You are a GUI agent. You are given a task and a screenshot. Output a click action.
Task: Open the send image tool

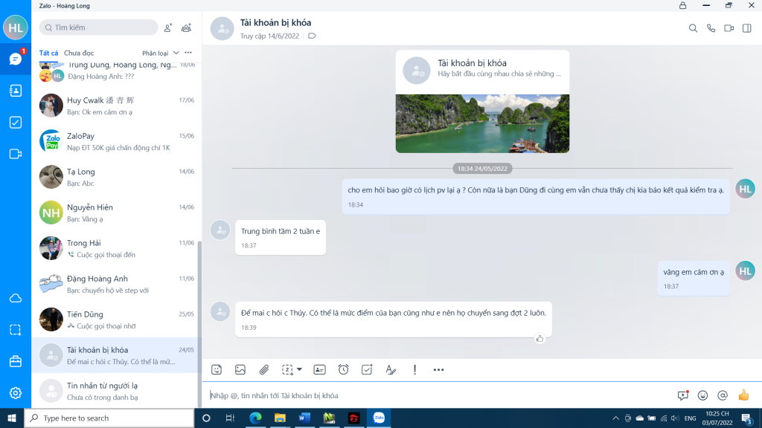pyautogui.click(x=240, y=369)
